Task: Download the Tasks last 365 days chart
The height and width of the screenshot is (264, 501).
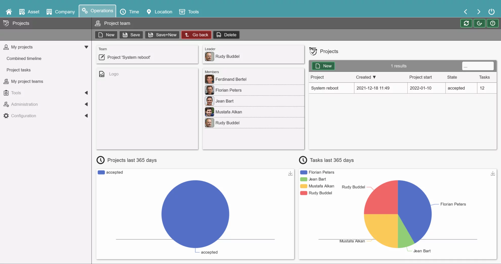Action: click(493, 173)
